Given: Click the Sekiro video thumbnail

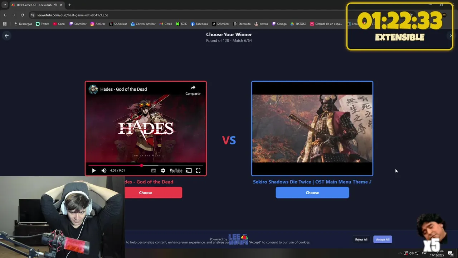Looking at the screenshot, I should (312, 128).
